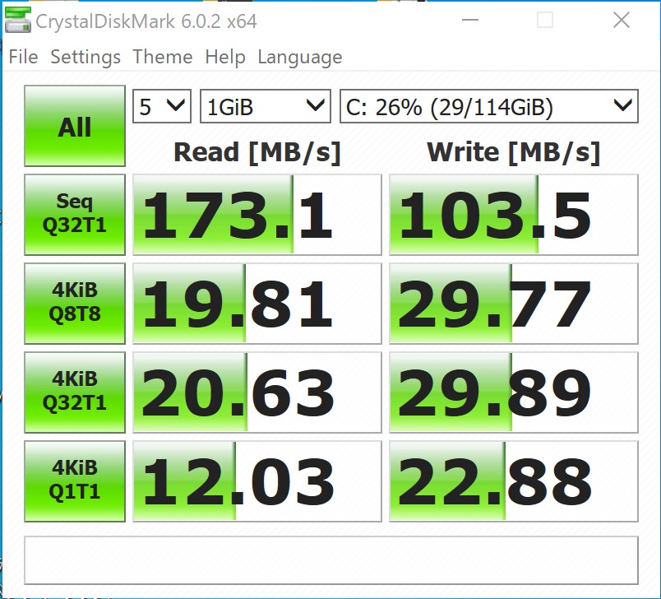
Task: Start the 4KiB Q1T1 test
Action: [x=75, y=481]
